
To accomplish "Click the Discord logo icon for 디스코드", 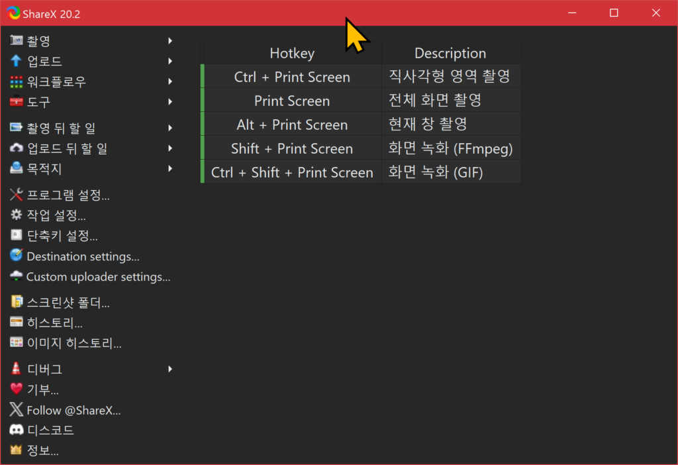I will click(x=17, y=429).
